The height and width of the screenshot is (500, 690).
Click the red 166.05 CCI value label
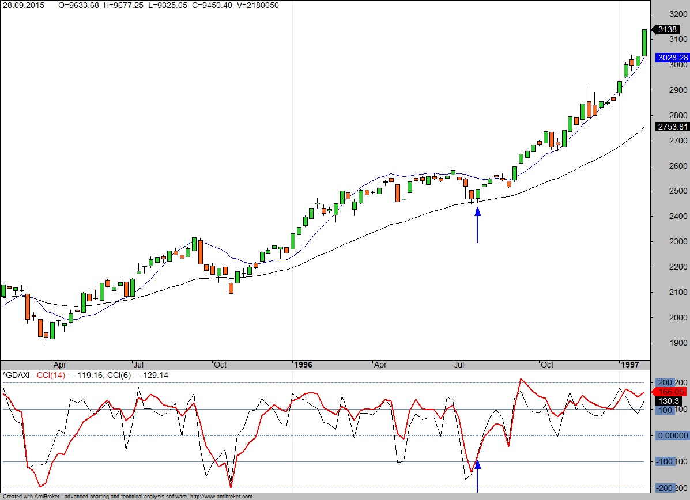coord(670,392)
